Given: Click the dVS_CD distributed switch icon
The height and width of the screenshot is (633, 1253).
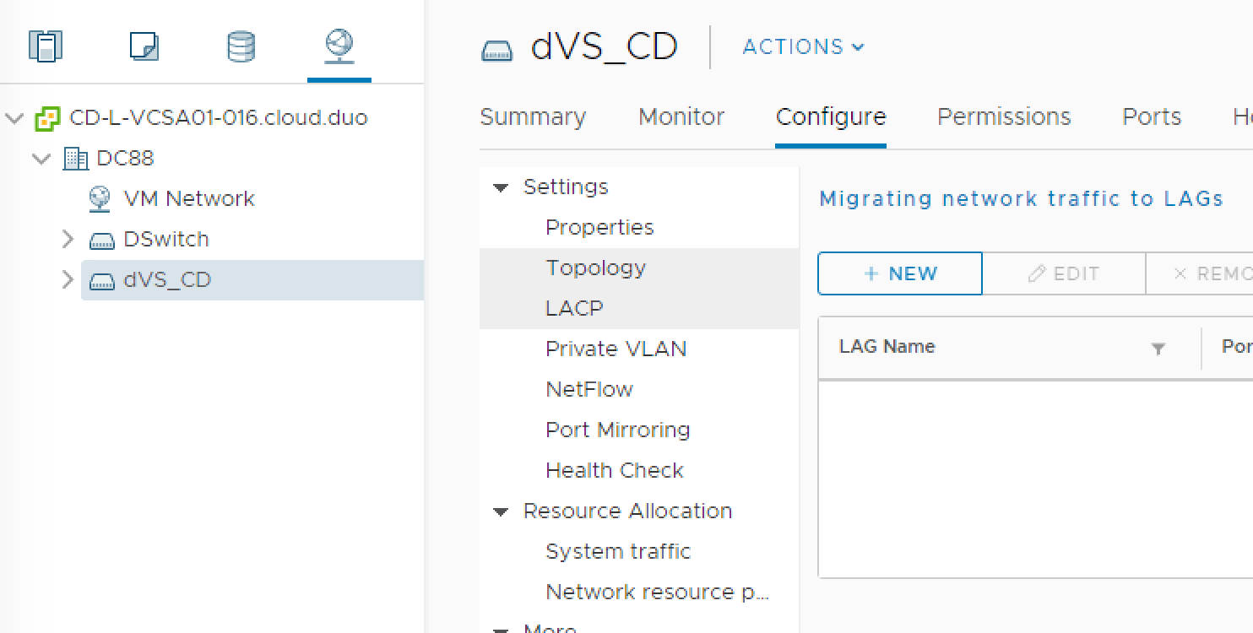Looking at the screenshot, I should pos(103,280).
